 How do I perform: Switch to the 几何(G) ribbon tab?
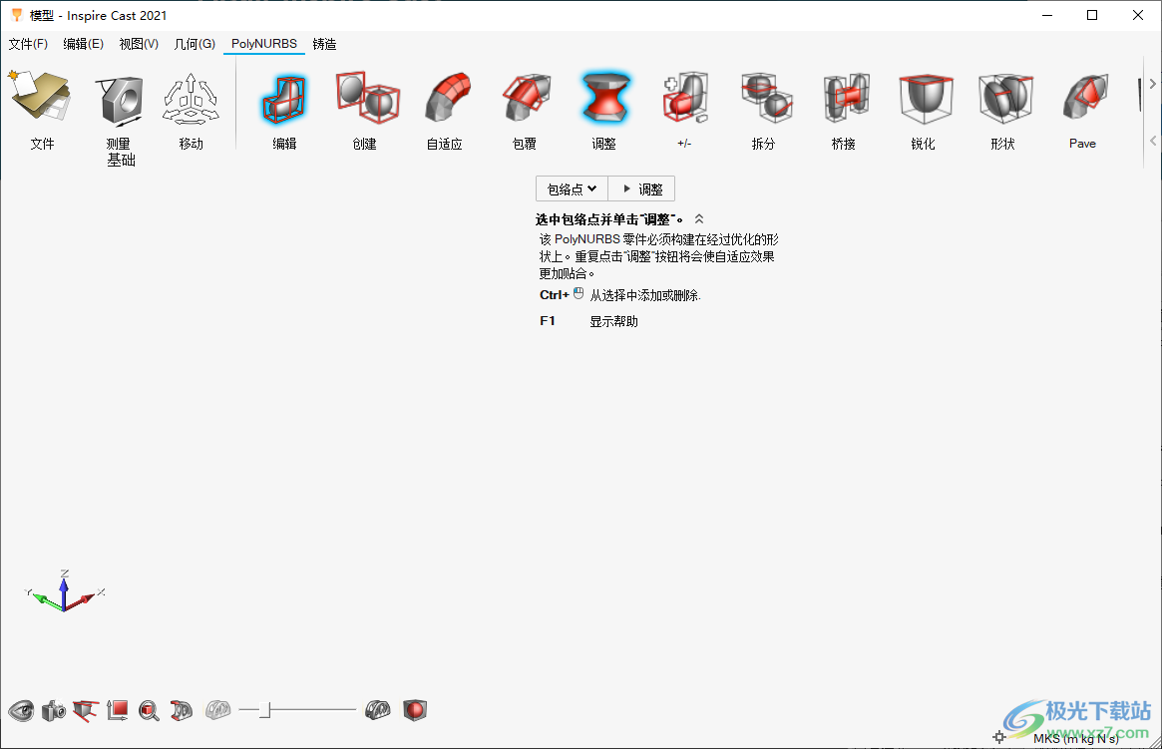pyautogui.click(x=194, y=44)
